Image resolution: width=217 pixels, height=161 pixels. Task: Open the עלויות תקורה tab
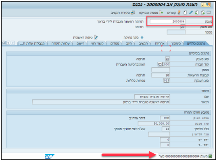tap(61, 43)
